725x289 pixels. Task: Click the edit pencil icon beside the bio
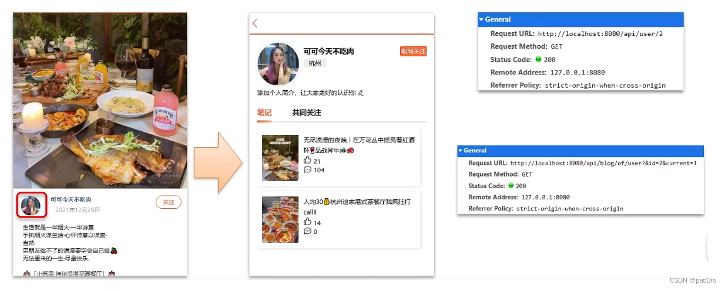click(361, 93)
